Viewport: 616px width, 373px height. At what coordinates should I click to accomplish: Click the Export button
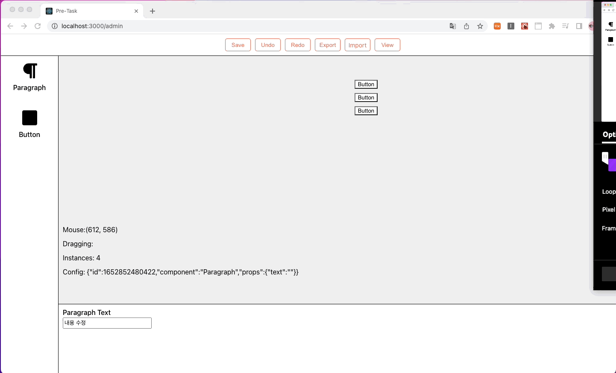pyautogui.click(x=327, y=44)
